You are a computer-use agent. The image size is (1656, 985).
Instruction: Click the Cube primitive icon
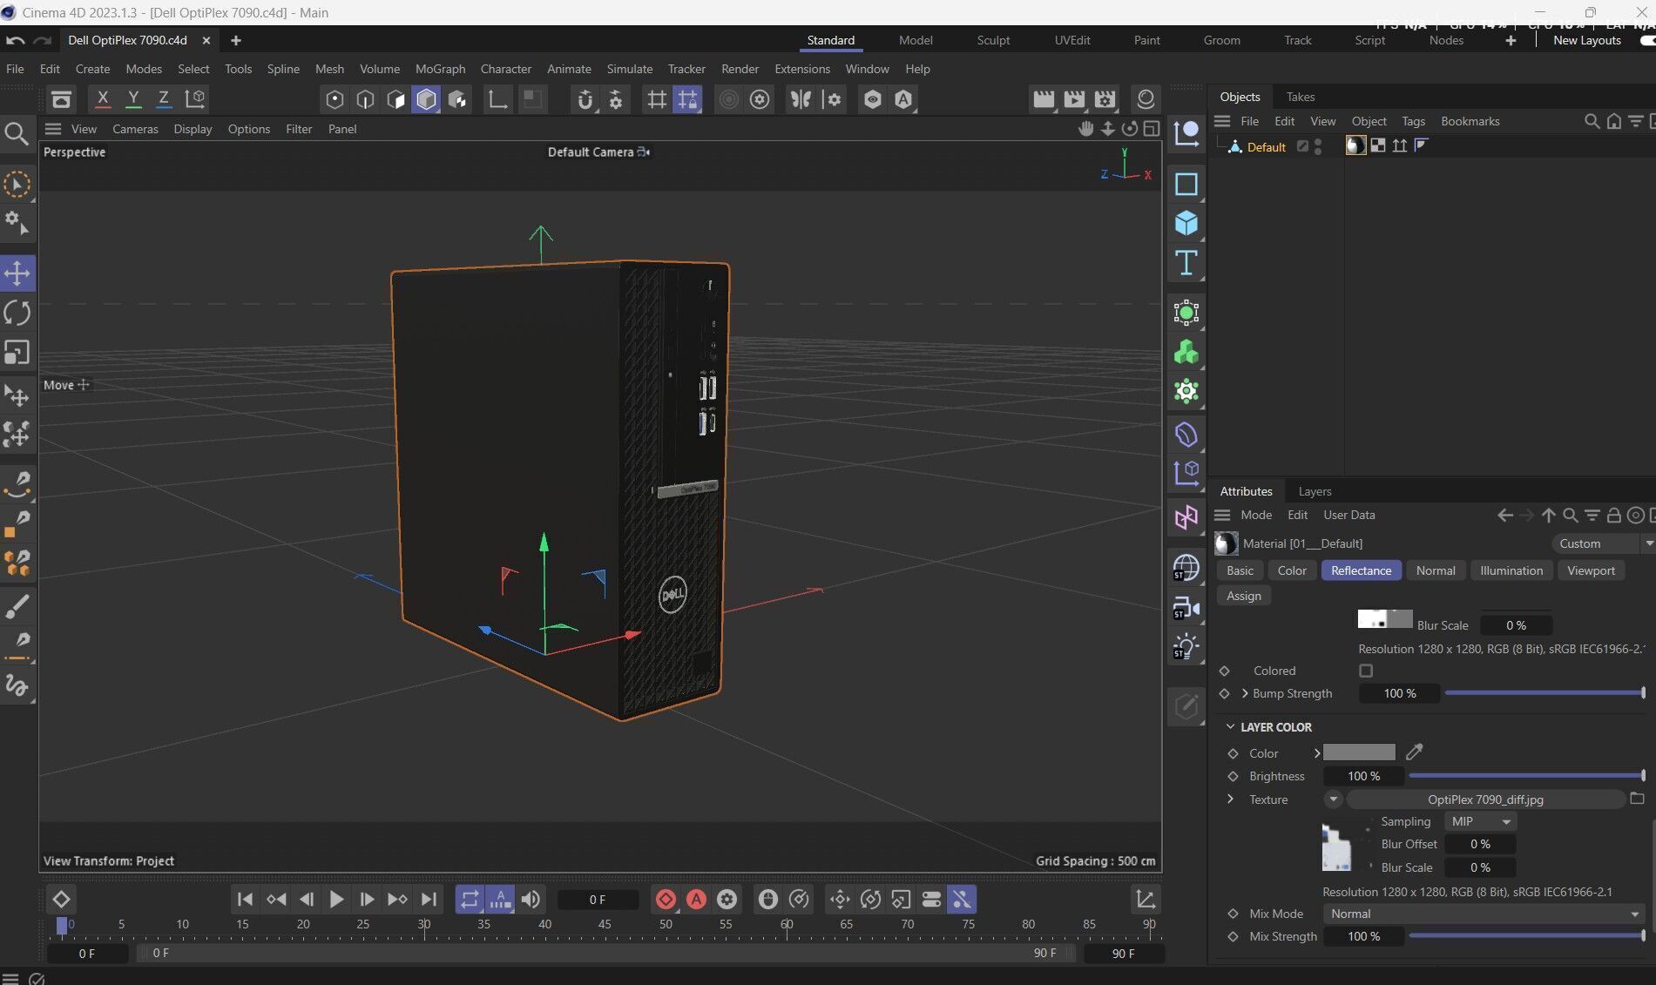pyautogui.click(x=1186, y=224)
